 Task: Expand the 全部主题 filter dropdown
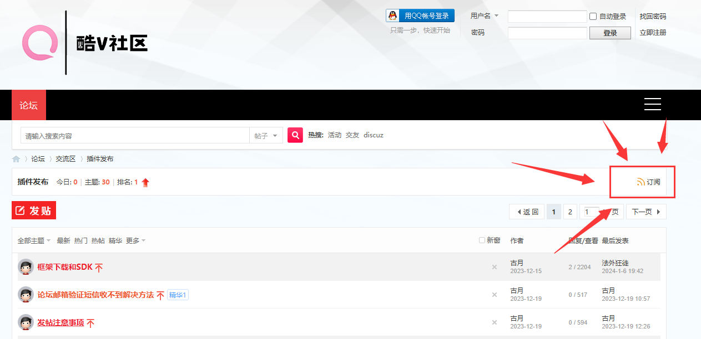pyautogui.click(x=34, y=241)
